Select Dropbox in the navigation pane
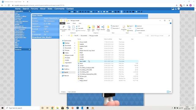Viewport: 196px width, 110px height. [x=66, y=66]
